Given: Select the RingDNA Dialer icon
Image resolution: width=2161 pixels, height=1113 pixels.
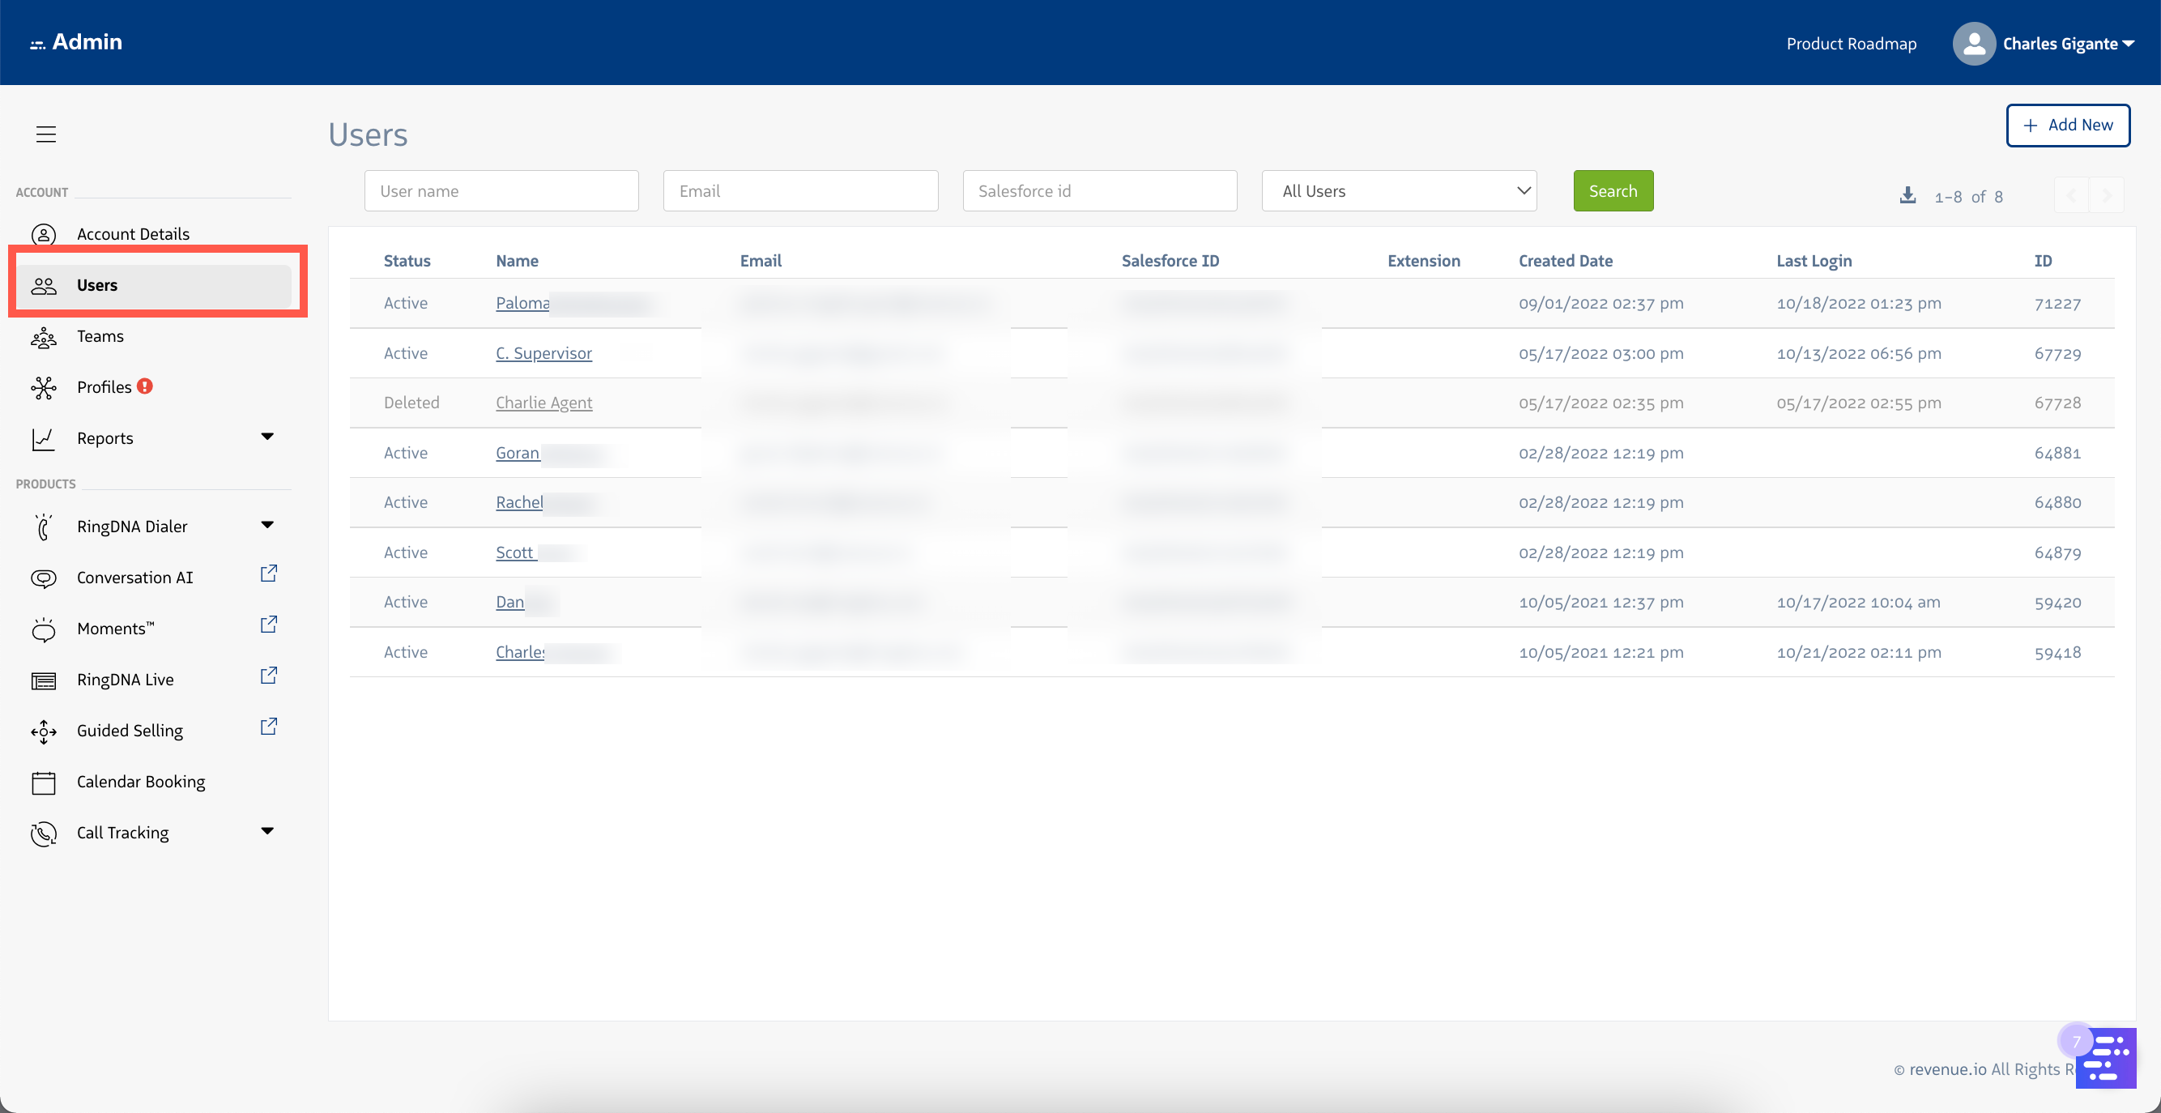Looking at the screenshot, I should [x=44, y=527].
